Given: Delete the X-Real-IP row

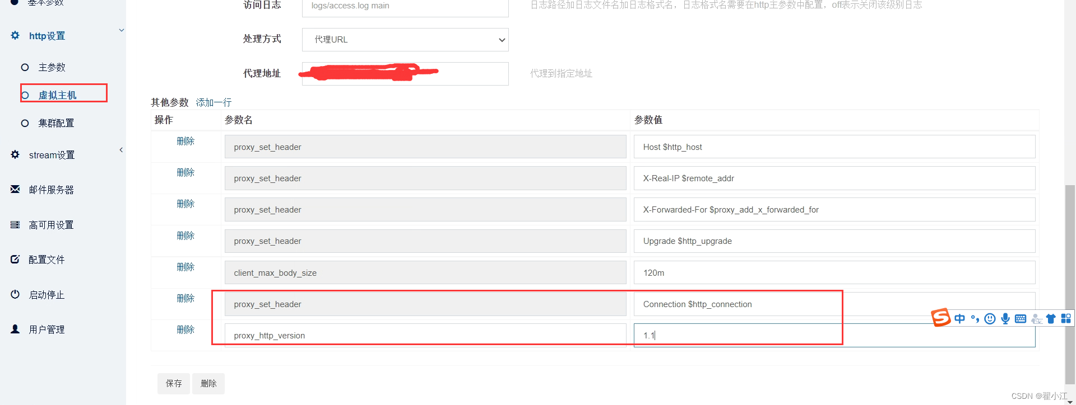Looking at the screenshot, I should (185, 172).
